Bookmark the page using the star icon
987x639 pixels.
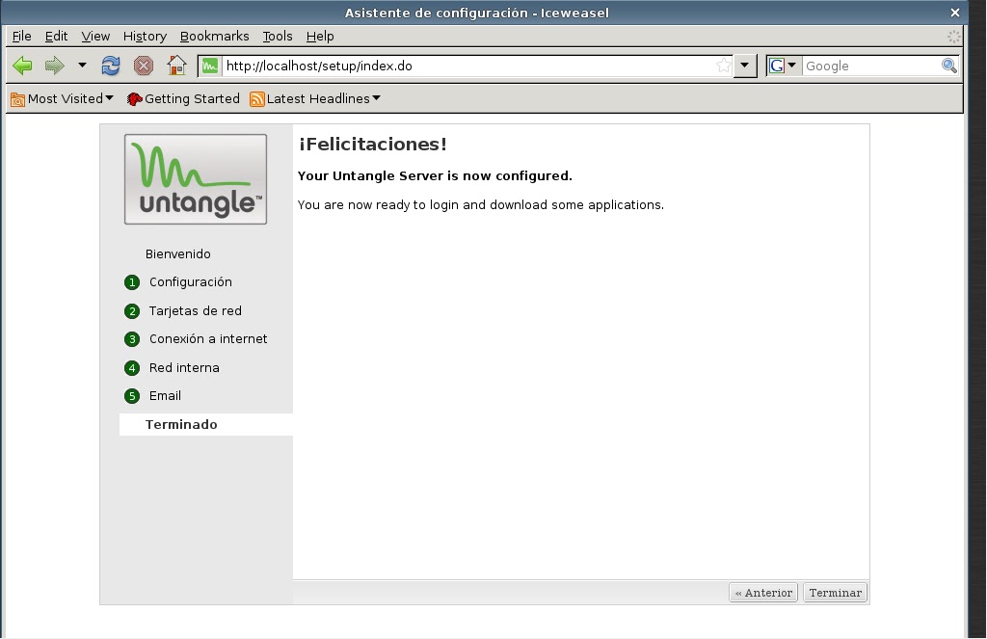tap(723, 66)
